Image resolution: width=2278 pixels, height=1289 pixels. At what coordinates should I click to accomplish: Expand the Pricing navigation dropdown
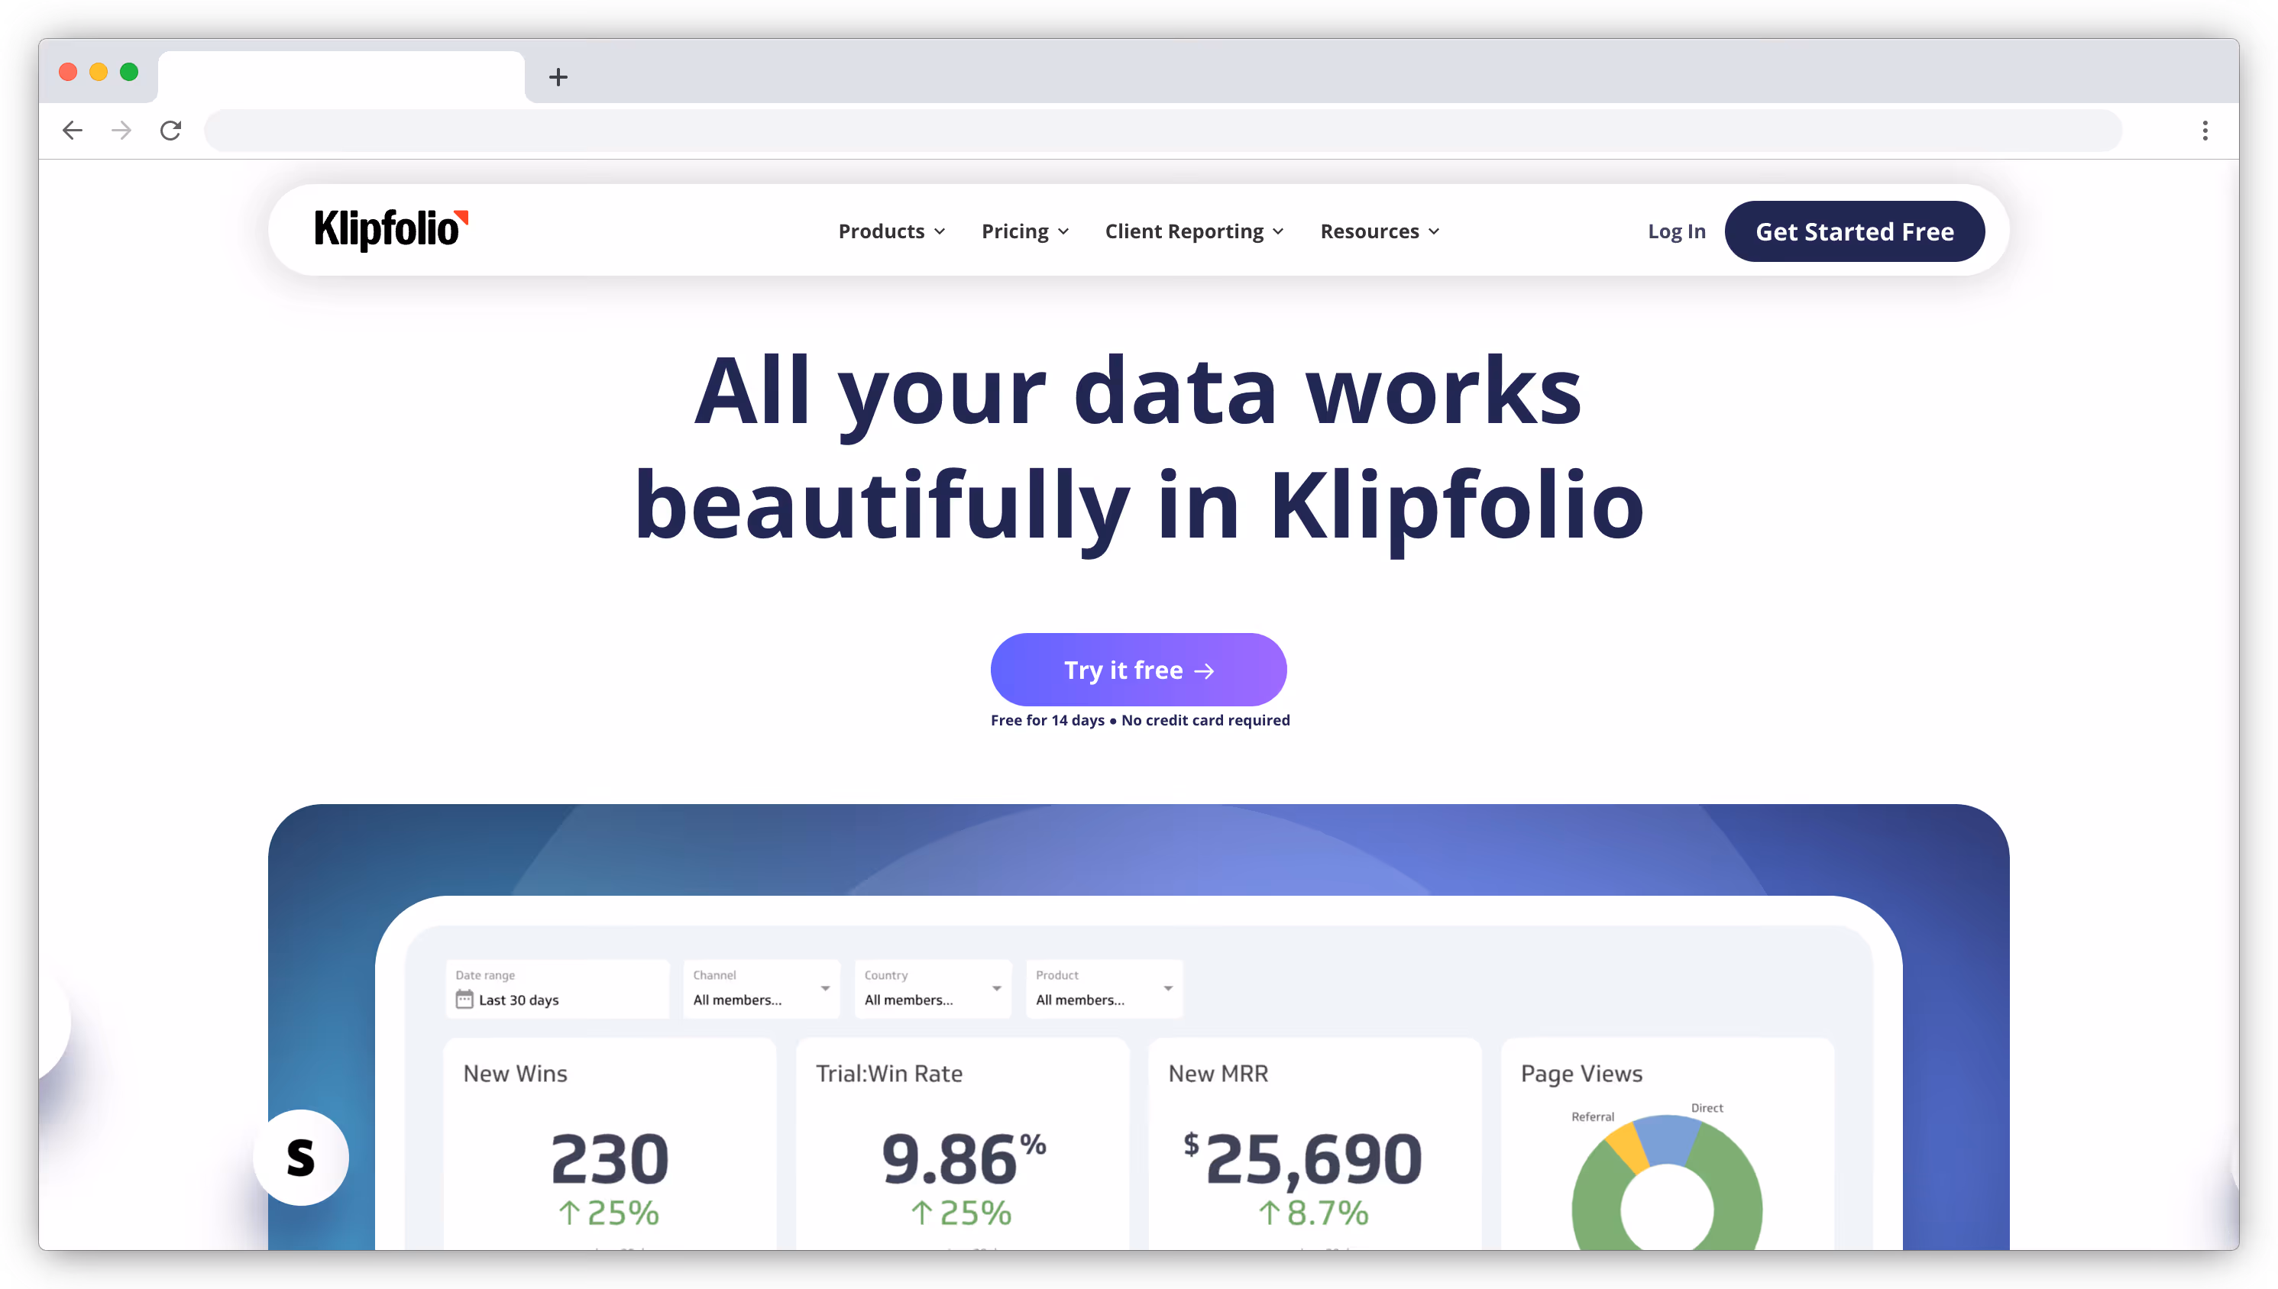(x=1024, y=231)
